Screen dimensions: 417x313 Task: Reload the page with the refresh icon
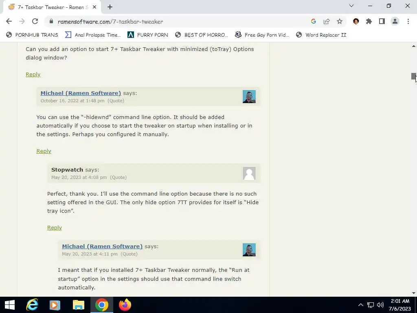[x=35, y=21]
